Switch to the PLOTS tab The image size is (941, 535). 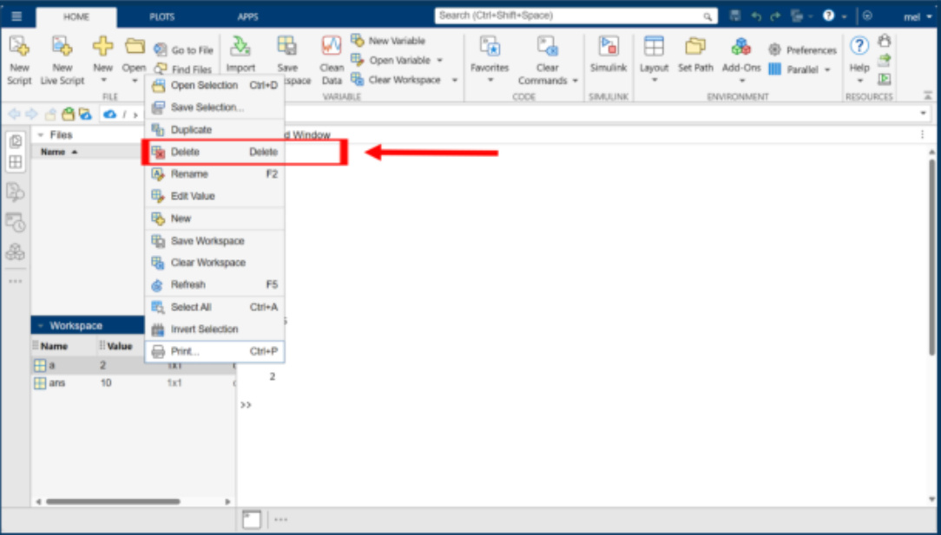[x=161, y=16]
